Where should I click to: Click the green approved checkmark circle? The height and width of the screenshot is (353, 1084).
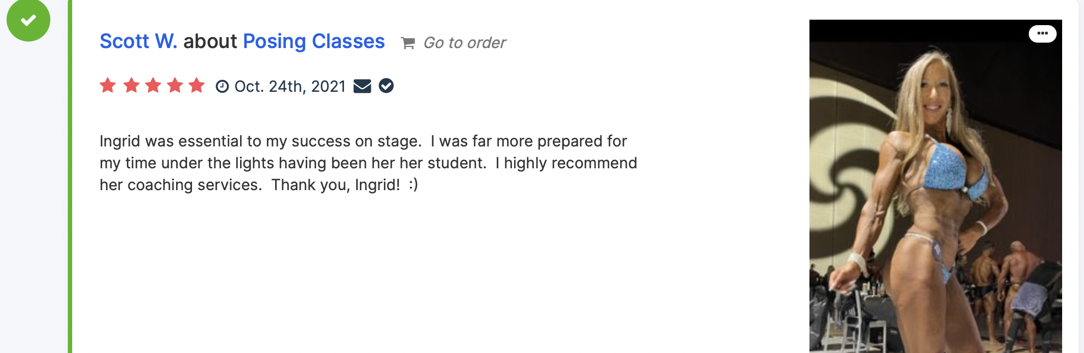(28, 20)
